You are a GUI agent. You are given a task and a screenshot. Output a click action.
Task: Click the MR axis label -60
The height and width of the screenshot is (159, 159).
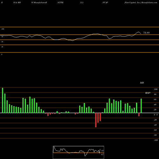pyautogui.click(x=155, y=130)
